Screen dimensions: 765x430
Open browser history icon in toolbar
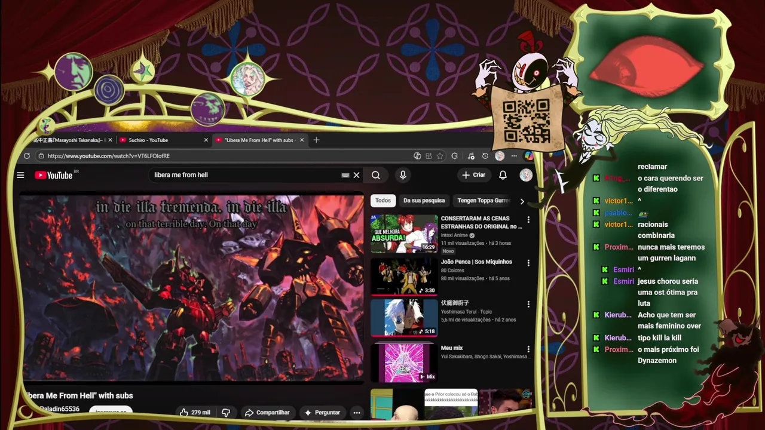(x=485, y=156)
